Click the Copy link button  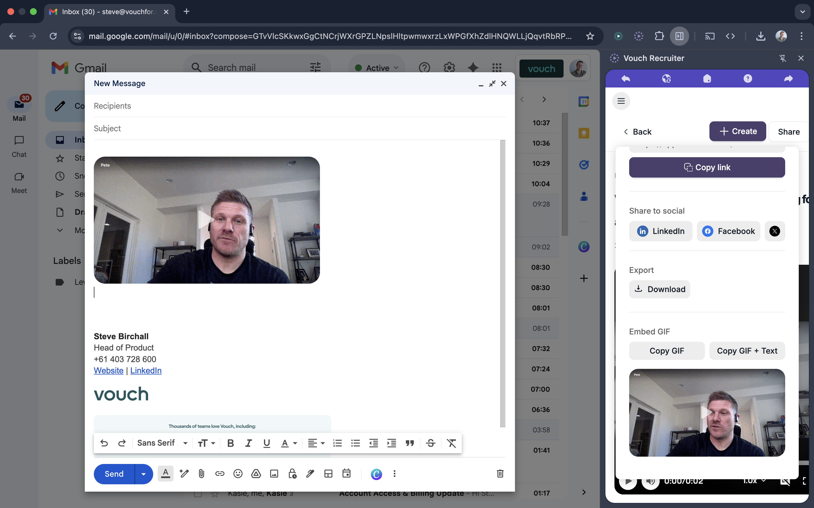coord(707,167)
